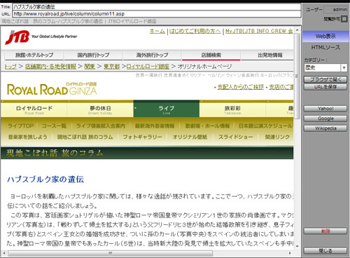Screen dimensions: 350x258
Task: Click the 店舗案内・各地発情報 breadcrumb link
Action: pyautogui.click(x=50, y=67)
